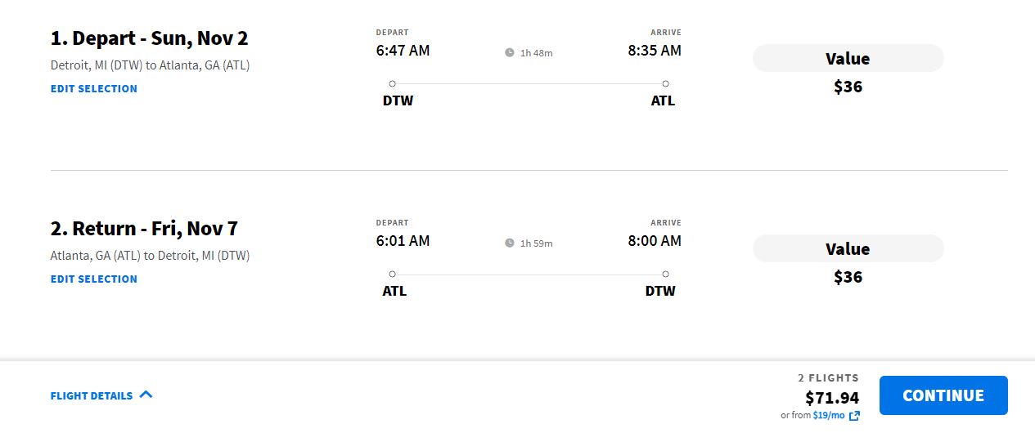Screen dimensions: 1035x433
Task: Collapse flight details with the chevron arrow
Action: click(x=146, y=395)
